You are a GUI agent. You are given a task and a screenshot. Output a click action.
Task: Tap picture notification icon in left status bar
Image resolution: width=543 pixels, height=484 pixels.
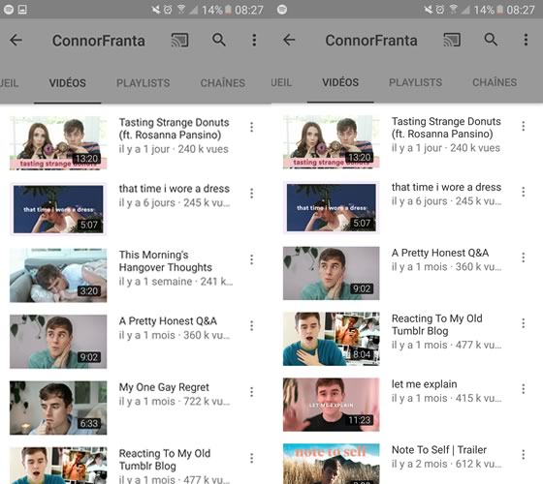coord(22,10)
